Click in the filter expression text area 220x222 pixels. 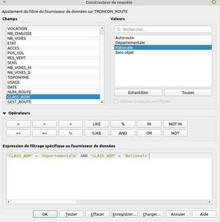pos(109,176)
